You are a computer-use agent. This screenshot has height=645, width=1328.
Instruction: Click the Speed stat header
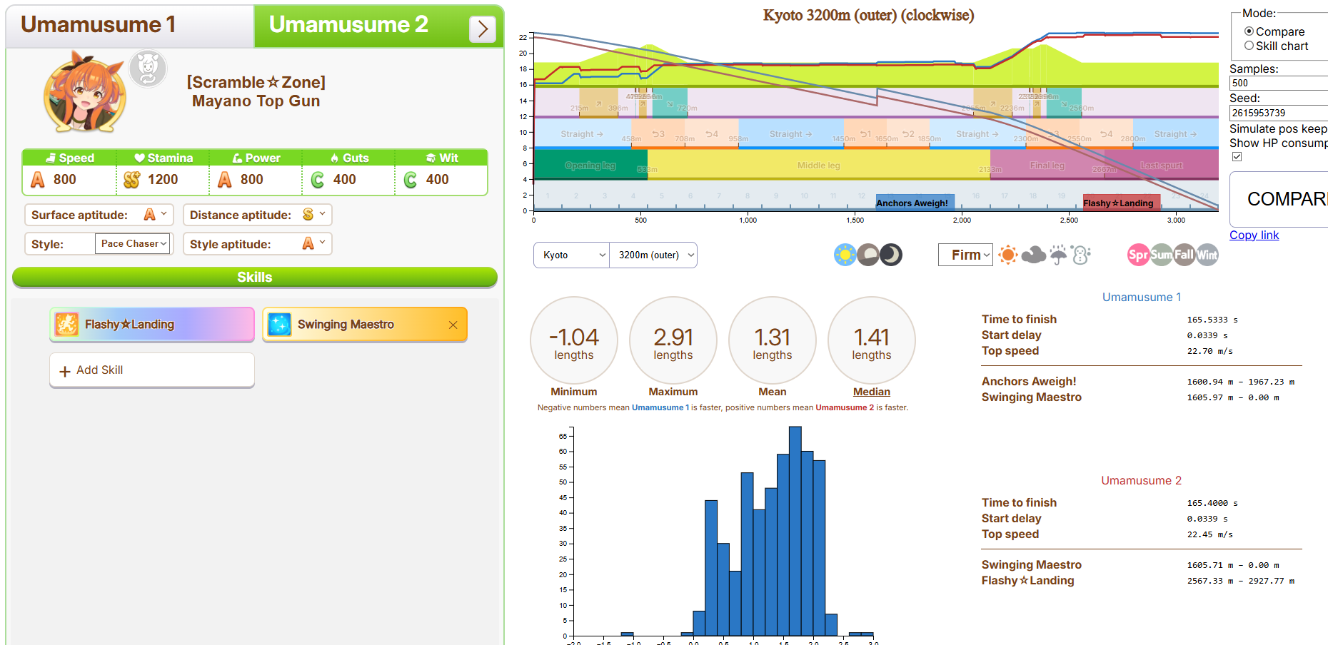pos(69,158)
